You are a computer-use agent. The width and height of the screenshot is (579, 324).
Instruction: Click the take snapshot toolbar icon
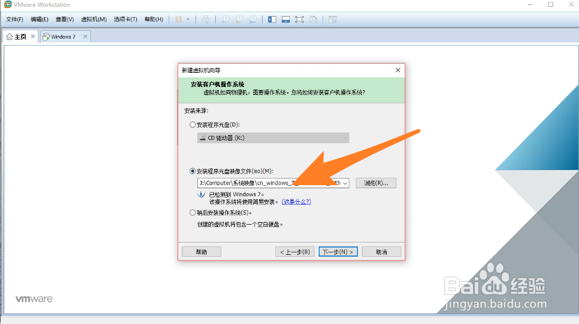225,20
